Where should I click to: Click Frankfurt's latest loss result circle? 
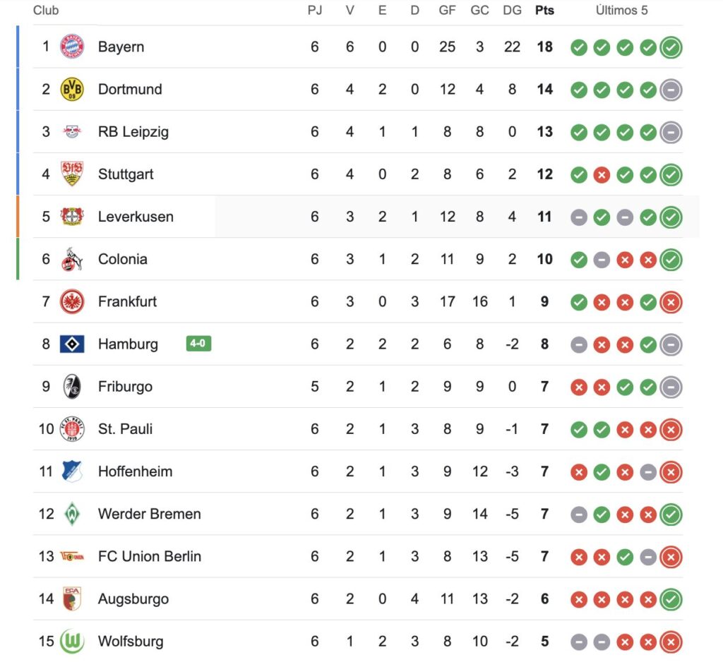671,302
